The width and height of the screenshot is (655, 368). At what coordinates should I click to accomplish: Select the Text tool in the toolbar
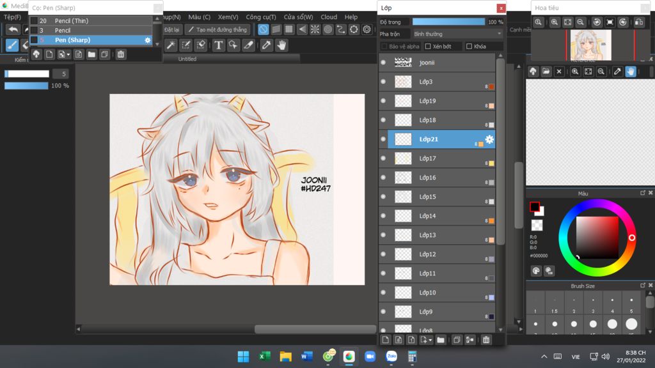(219, 45)
